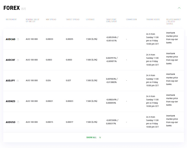The height and width of the screenshot is (148, 187).
Task: Click the Instrument column header
Action: click(x=11, y=19)
